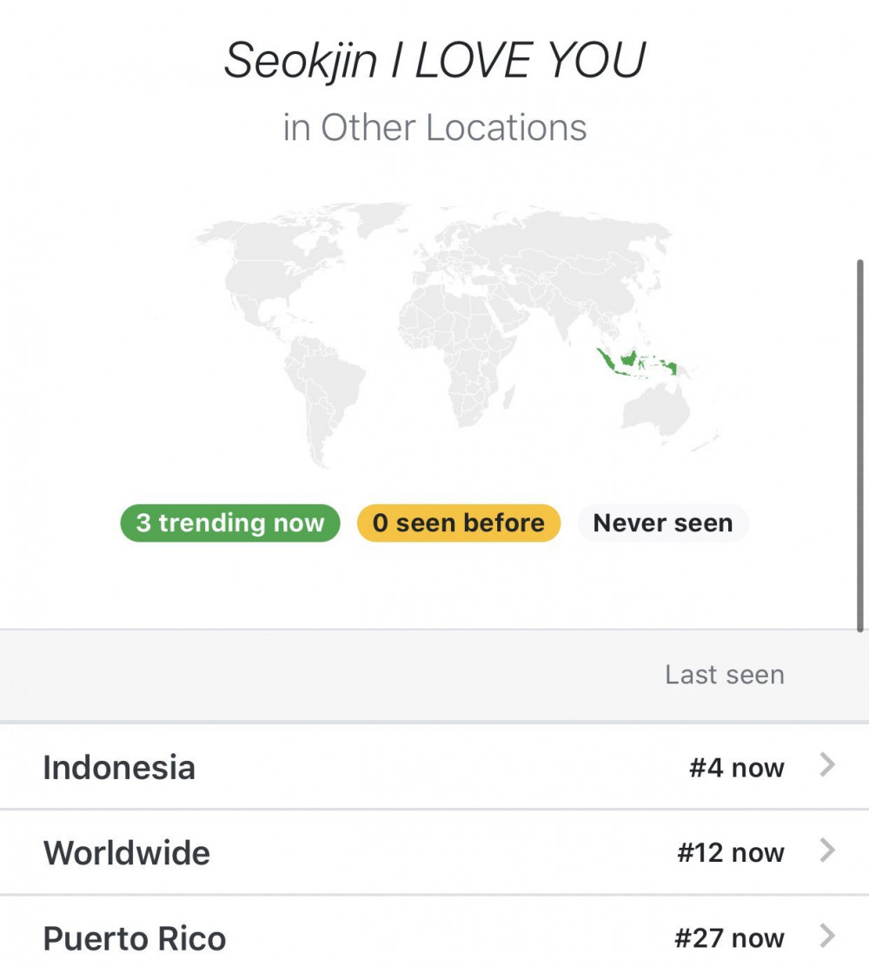Open Worldwide row chevron arrow

tap(827, 850)
